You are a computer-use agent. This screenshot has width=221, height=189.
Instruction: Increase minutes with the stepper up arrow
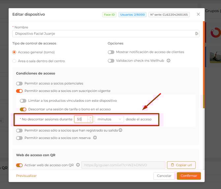pyautogui.click(x=90, y=117)
